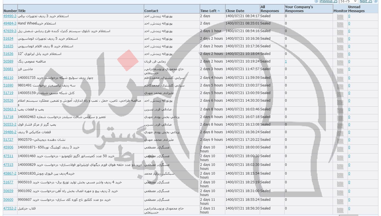Open negotiation number 51719
381x216 pixels.
tap(8, 93)
